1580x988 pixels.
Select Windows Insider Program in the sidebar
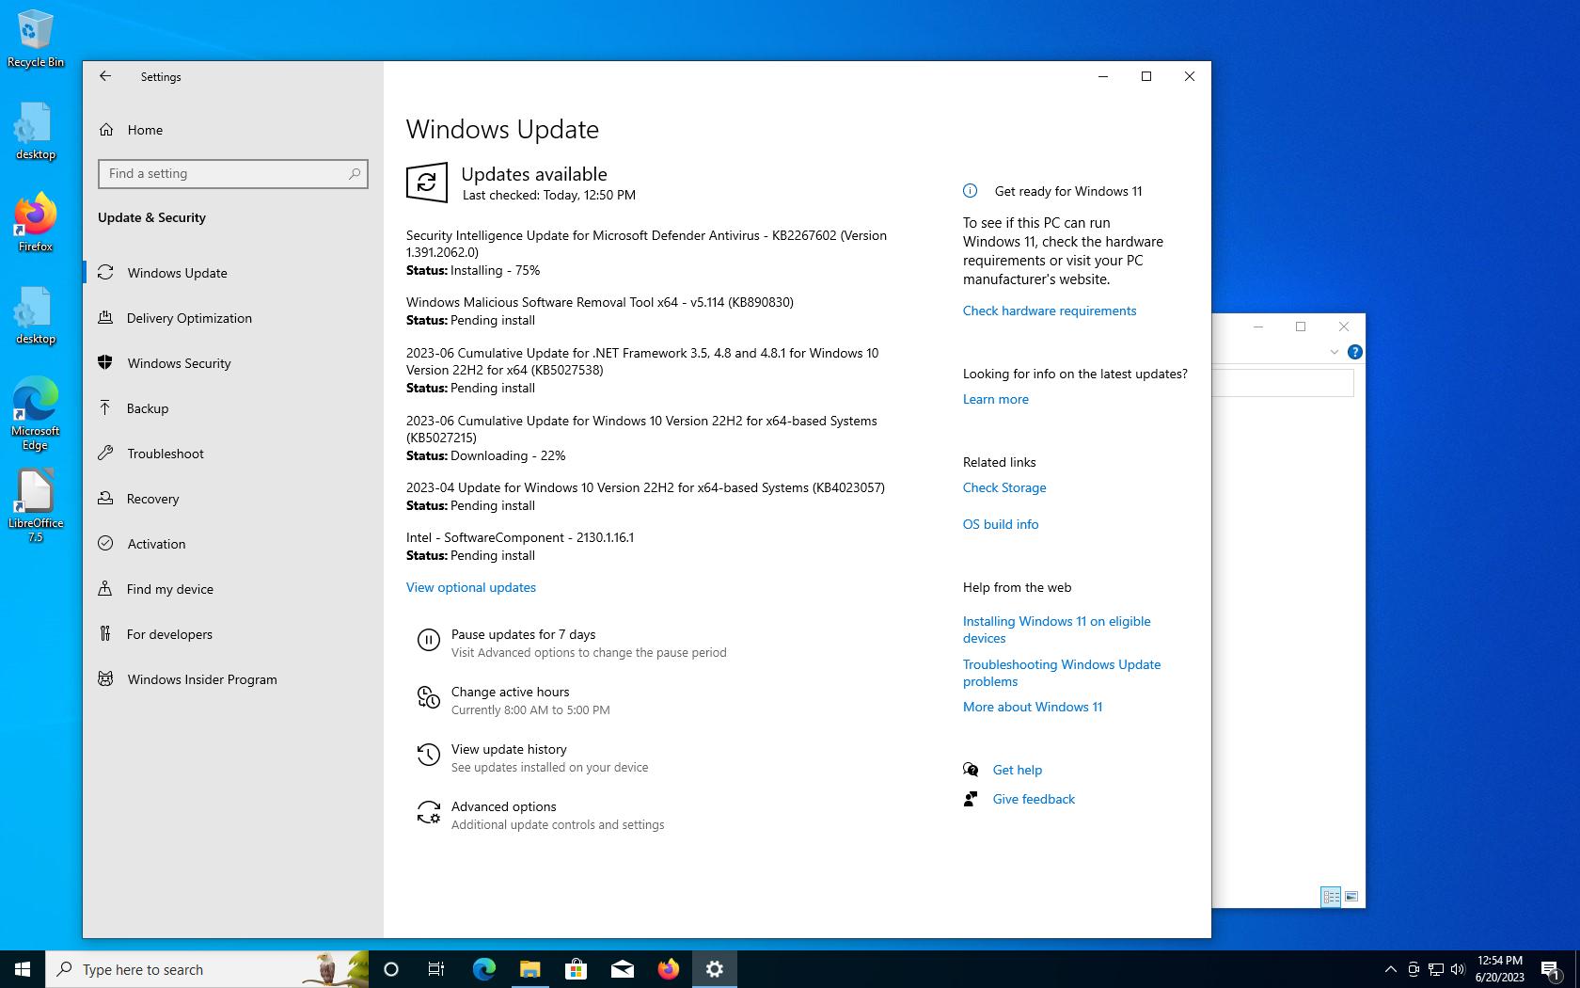point(202,679)
